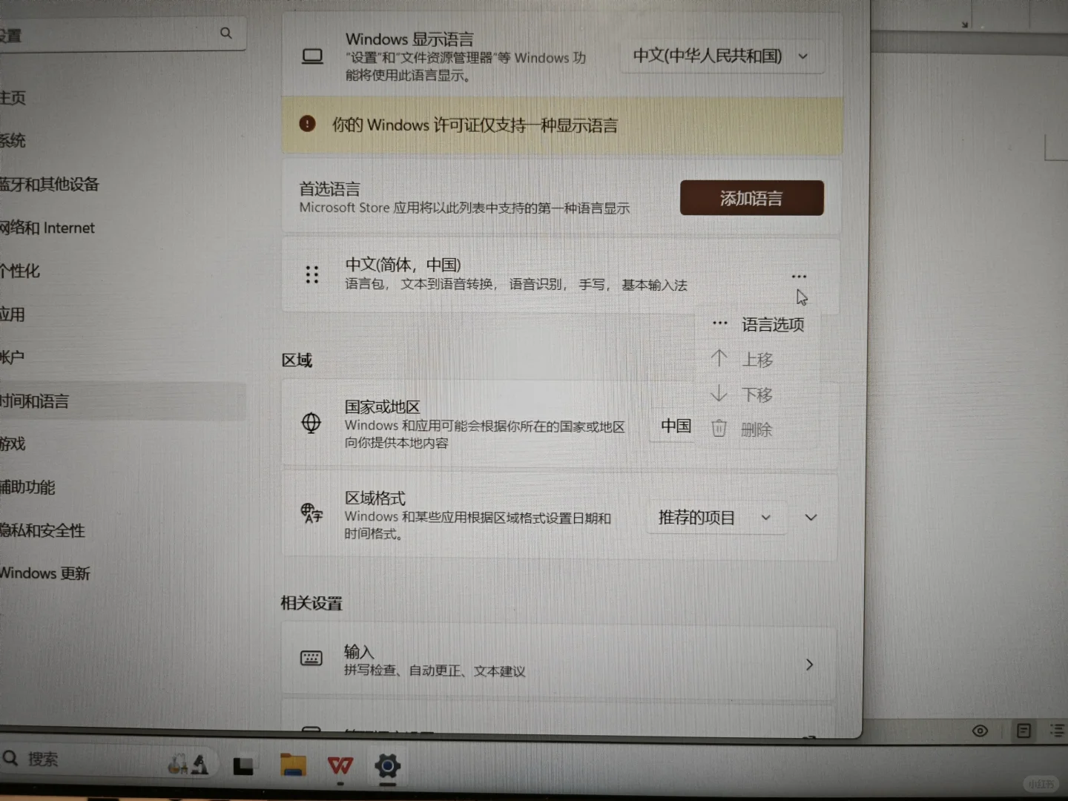This screenshot has height=801, width=1068.
Task: Click the warning icon in license notice
Action: (x=307, y=124)
